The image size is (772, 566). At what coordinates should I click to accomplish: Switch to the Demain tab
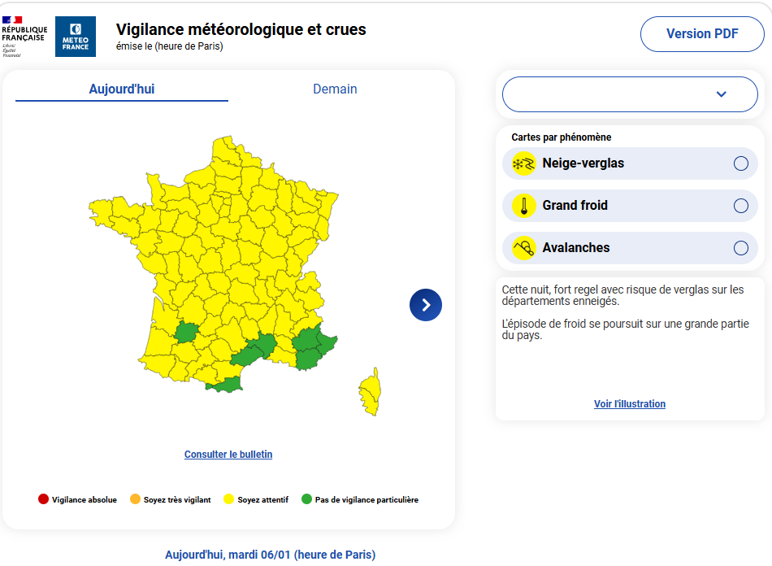pyautogui.click(x=335, y=89)
